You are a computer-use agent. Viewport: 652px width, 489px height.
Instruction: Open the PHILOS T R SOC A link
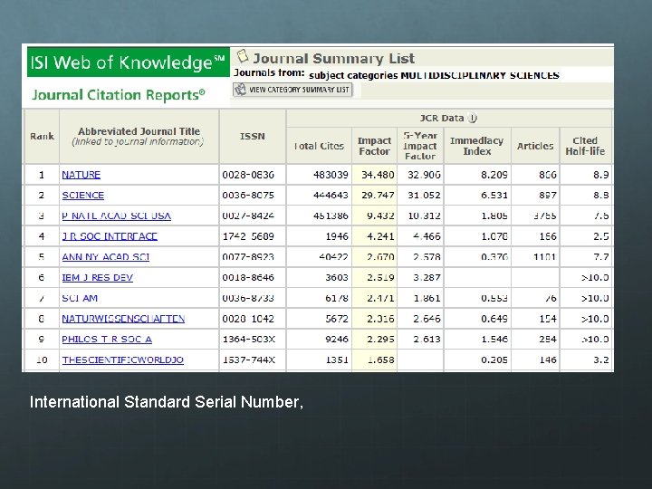point(107,340)
